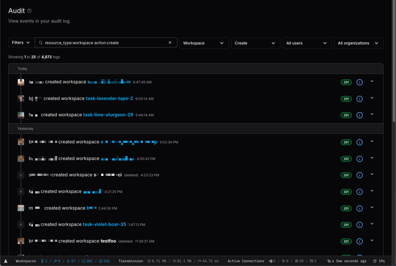Screen dimensions: 396x266
Task: Expand the top log entry from Today
Action: (x=372, y=82)
